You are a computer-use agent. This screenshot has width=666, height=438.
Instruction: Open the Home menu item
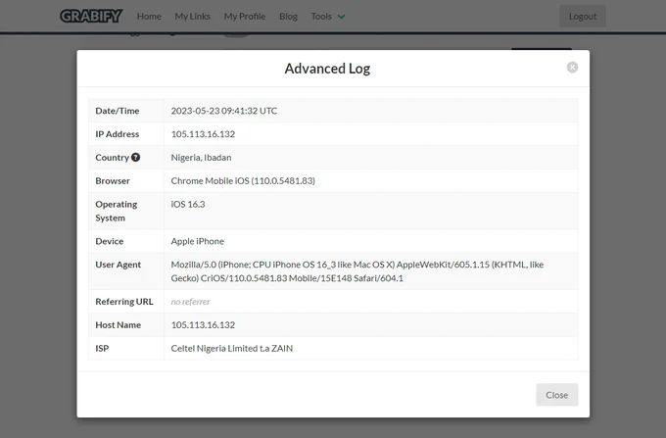[x=149, y=16]
